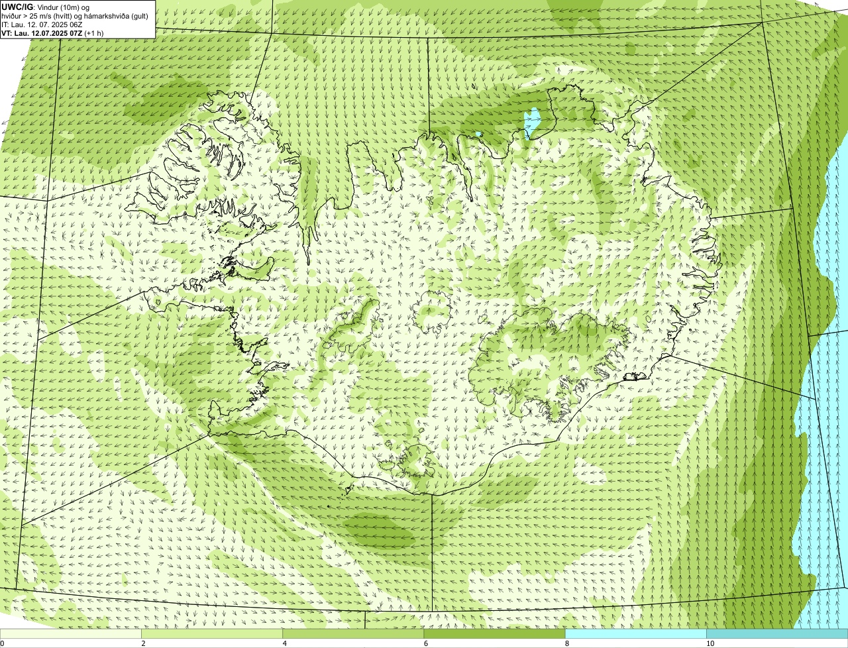Select the 2–4 m/s light green color segment
848x648 pixels.
(x=212, y=634)
